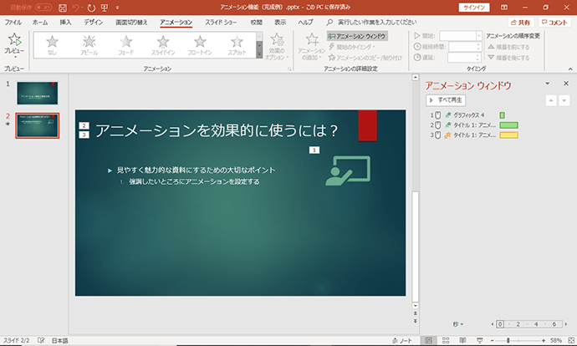
Task: Select the Split (スプリット) animation effect
Action: 237,45
